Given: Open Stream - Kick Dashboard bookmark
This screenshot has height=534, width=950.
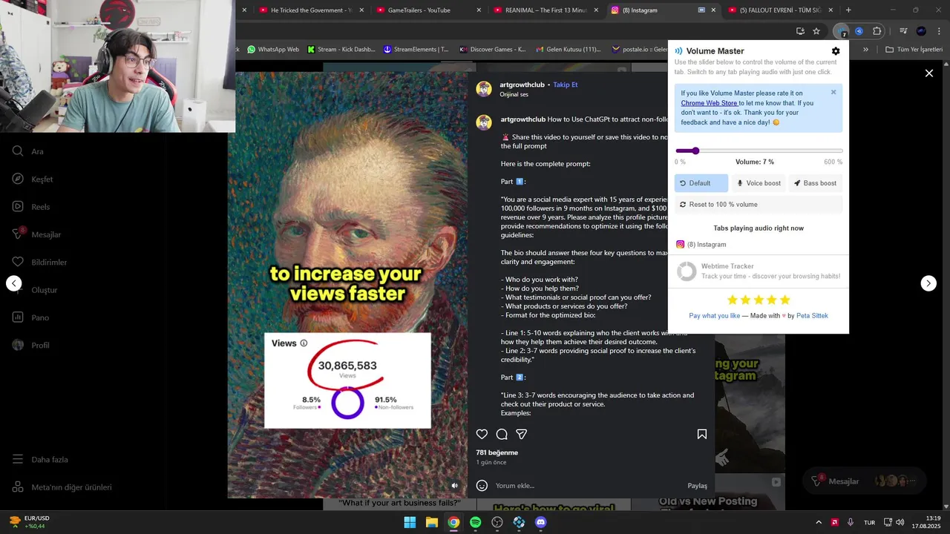Looking at the screenshot, I should 341,50.
